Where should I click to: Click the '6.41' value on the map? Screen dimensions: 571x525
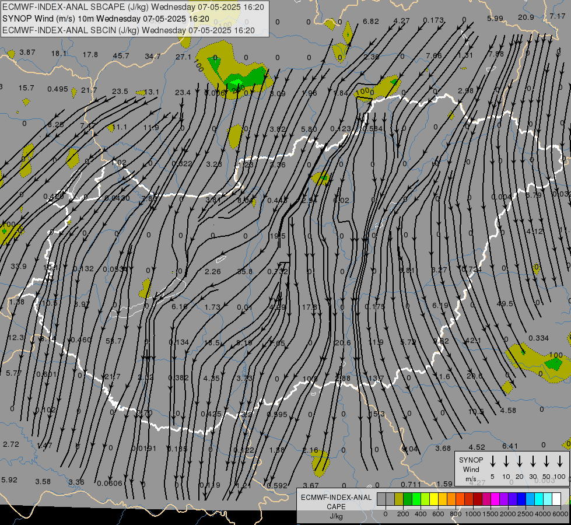pyautogui.click(x=510, y=446)
